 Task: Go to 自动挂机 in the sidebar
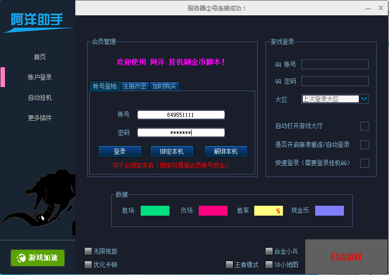pos(40,97)
